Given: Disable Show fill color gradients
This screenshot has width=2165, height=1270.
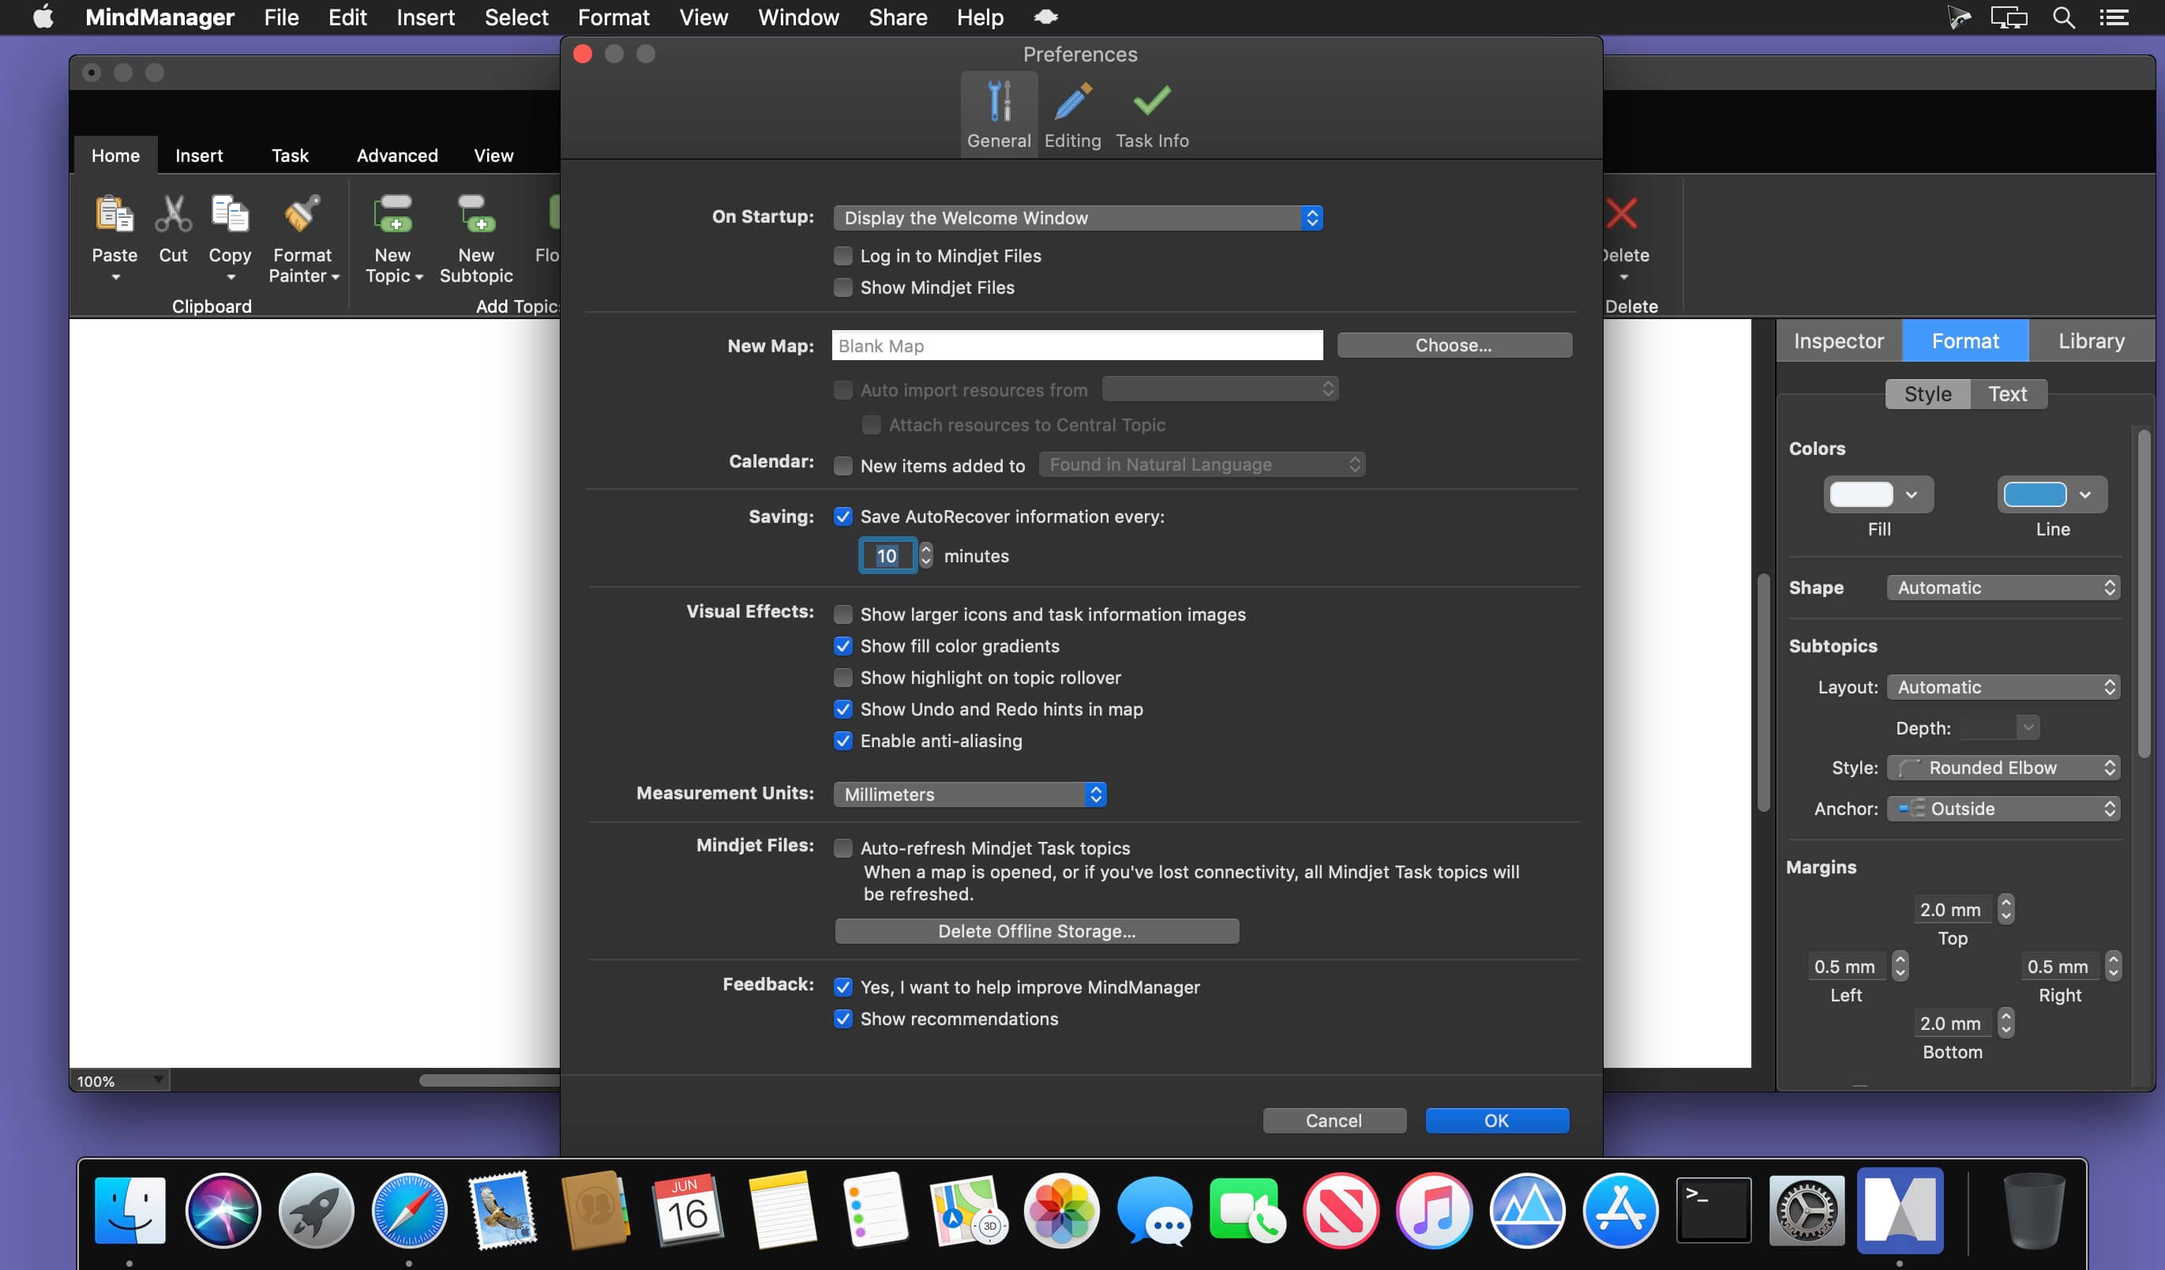Looking at the screenshot, I should tap(842, 645).
